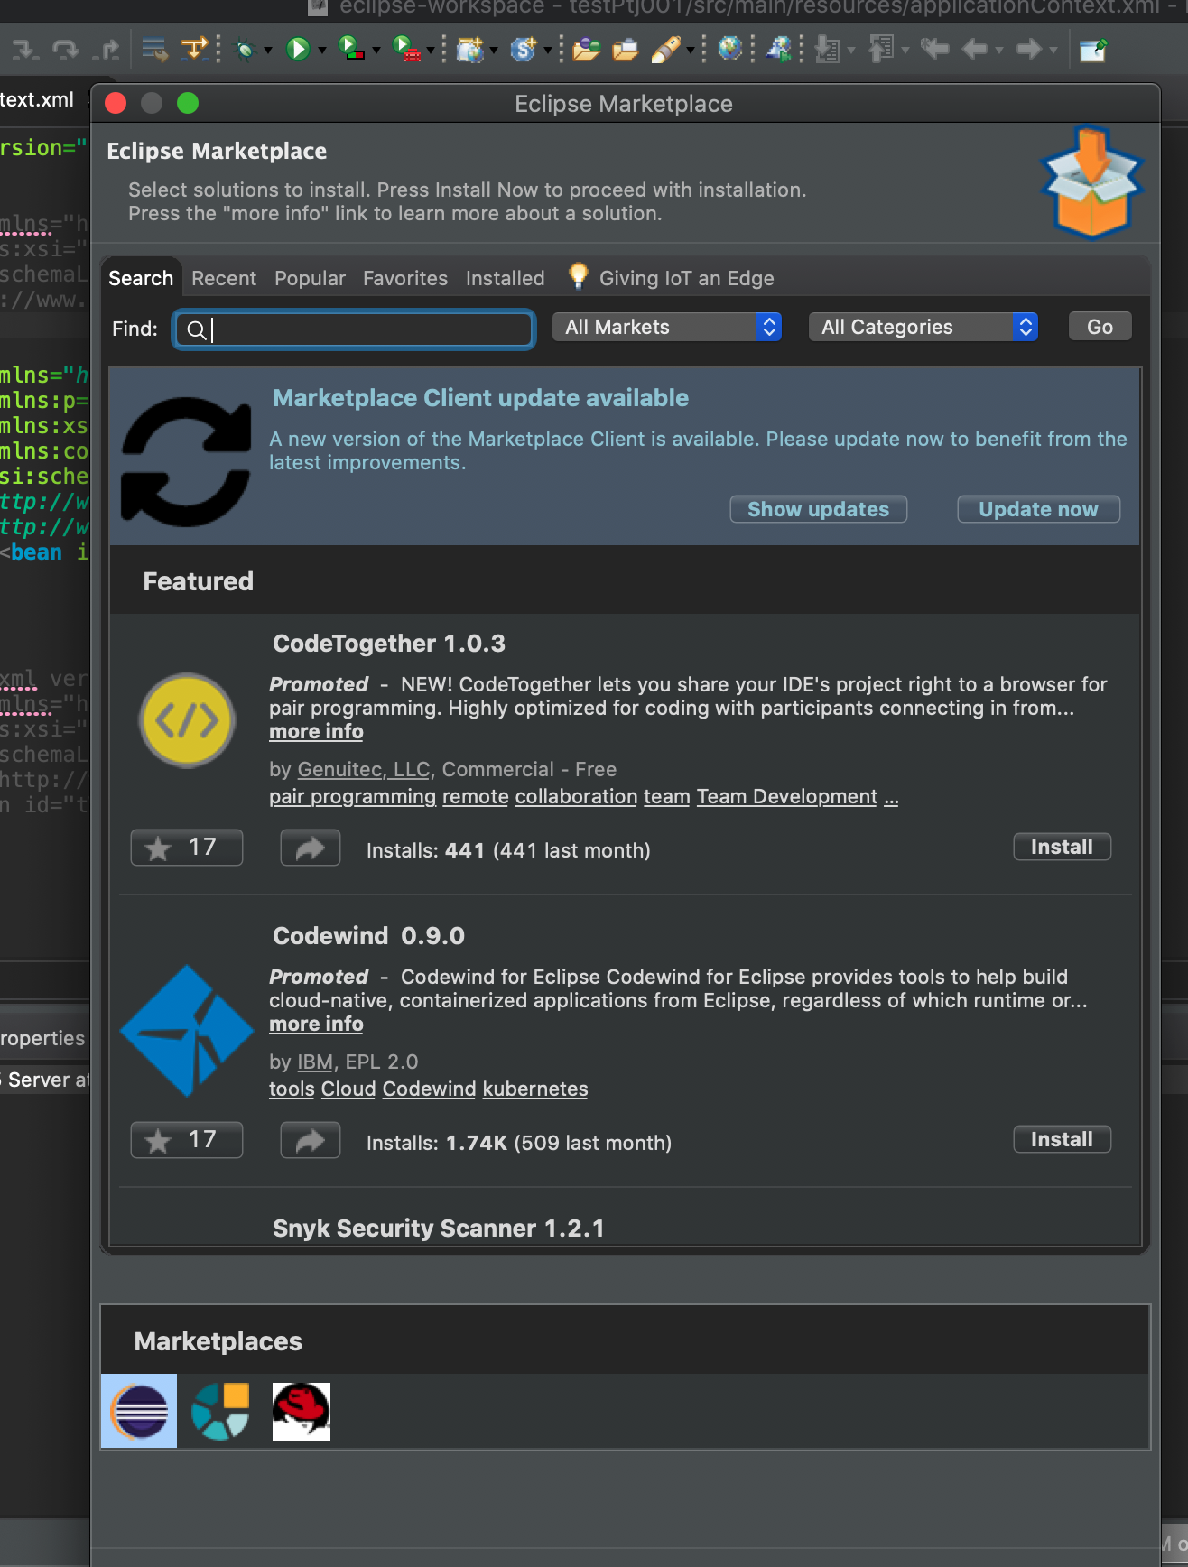Click the Step Into debug icon
The image size is (1188, 1567).
coord(24,49)
